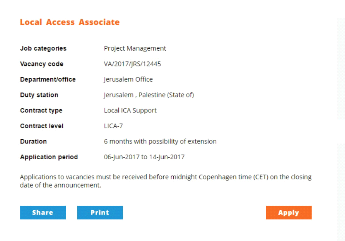
Task: Click the Vacancy code label
Action: click(x=41, y=64)
